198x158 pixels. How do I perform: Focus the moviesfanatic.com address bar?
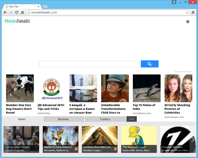108,12
